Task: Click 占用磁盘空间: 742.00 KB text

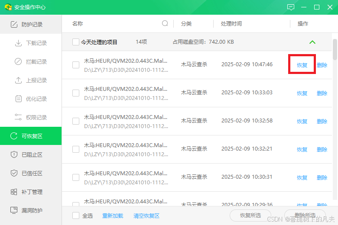Action: (203, 42)
